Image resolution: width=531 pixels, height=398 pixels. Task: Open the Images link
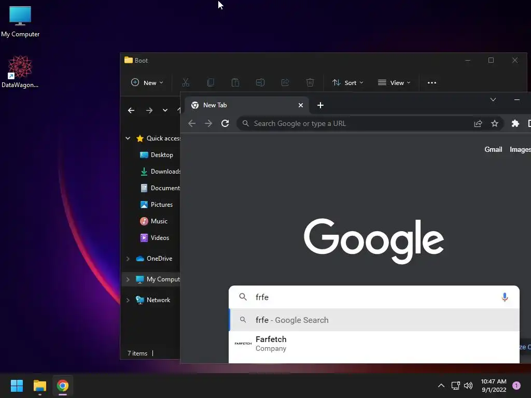click(520, 149)
